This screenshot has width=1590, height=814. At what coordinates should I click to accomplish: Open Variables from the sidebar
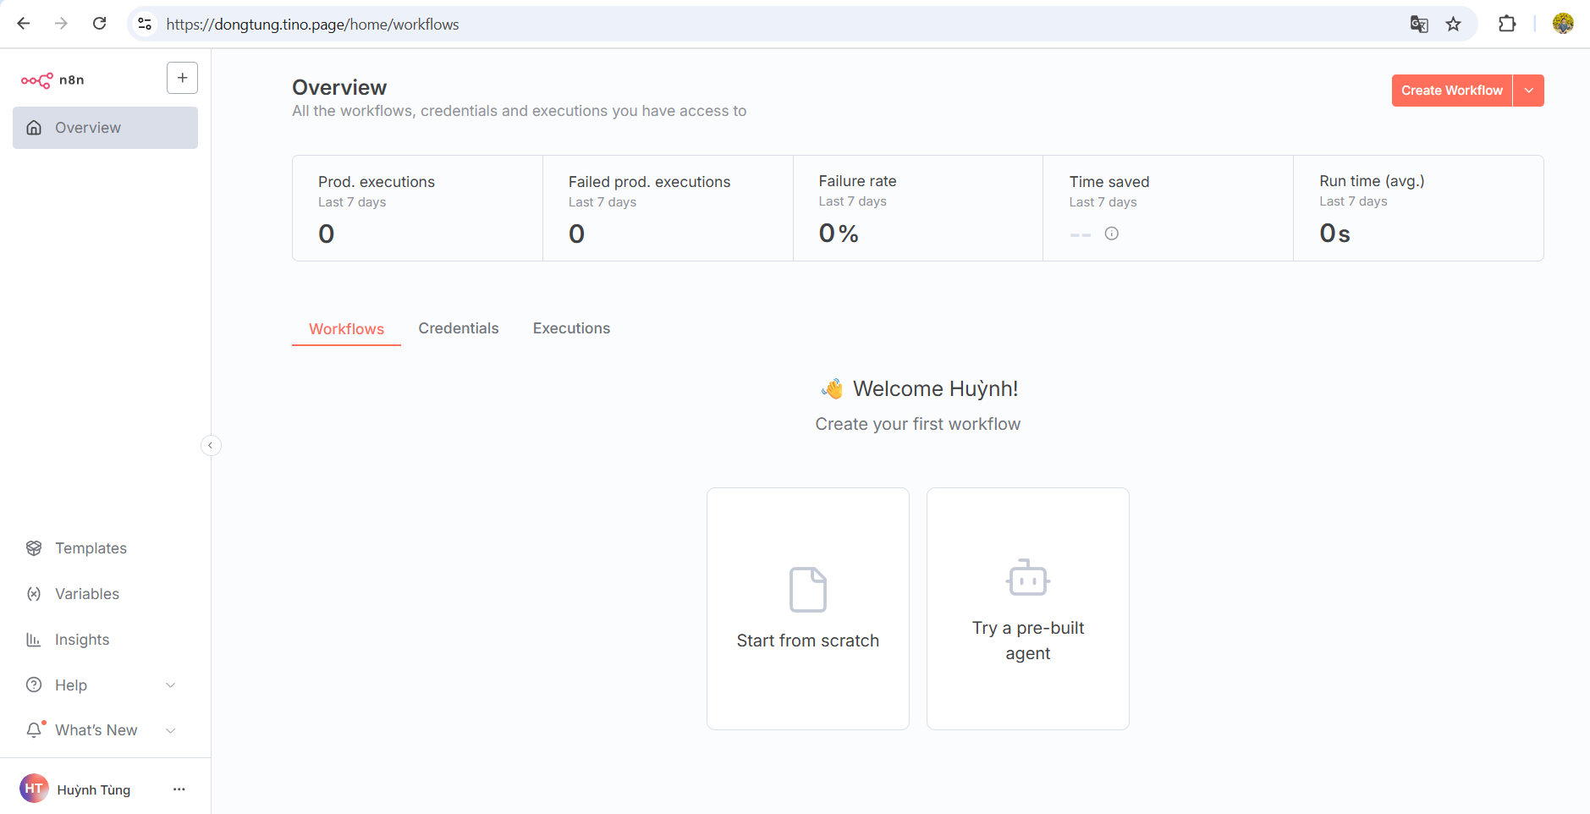[x=86, y=594]
